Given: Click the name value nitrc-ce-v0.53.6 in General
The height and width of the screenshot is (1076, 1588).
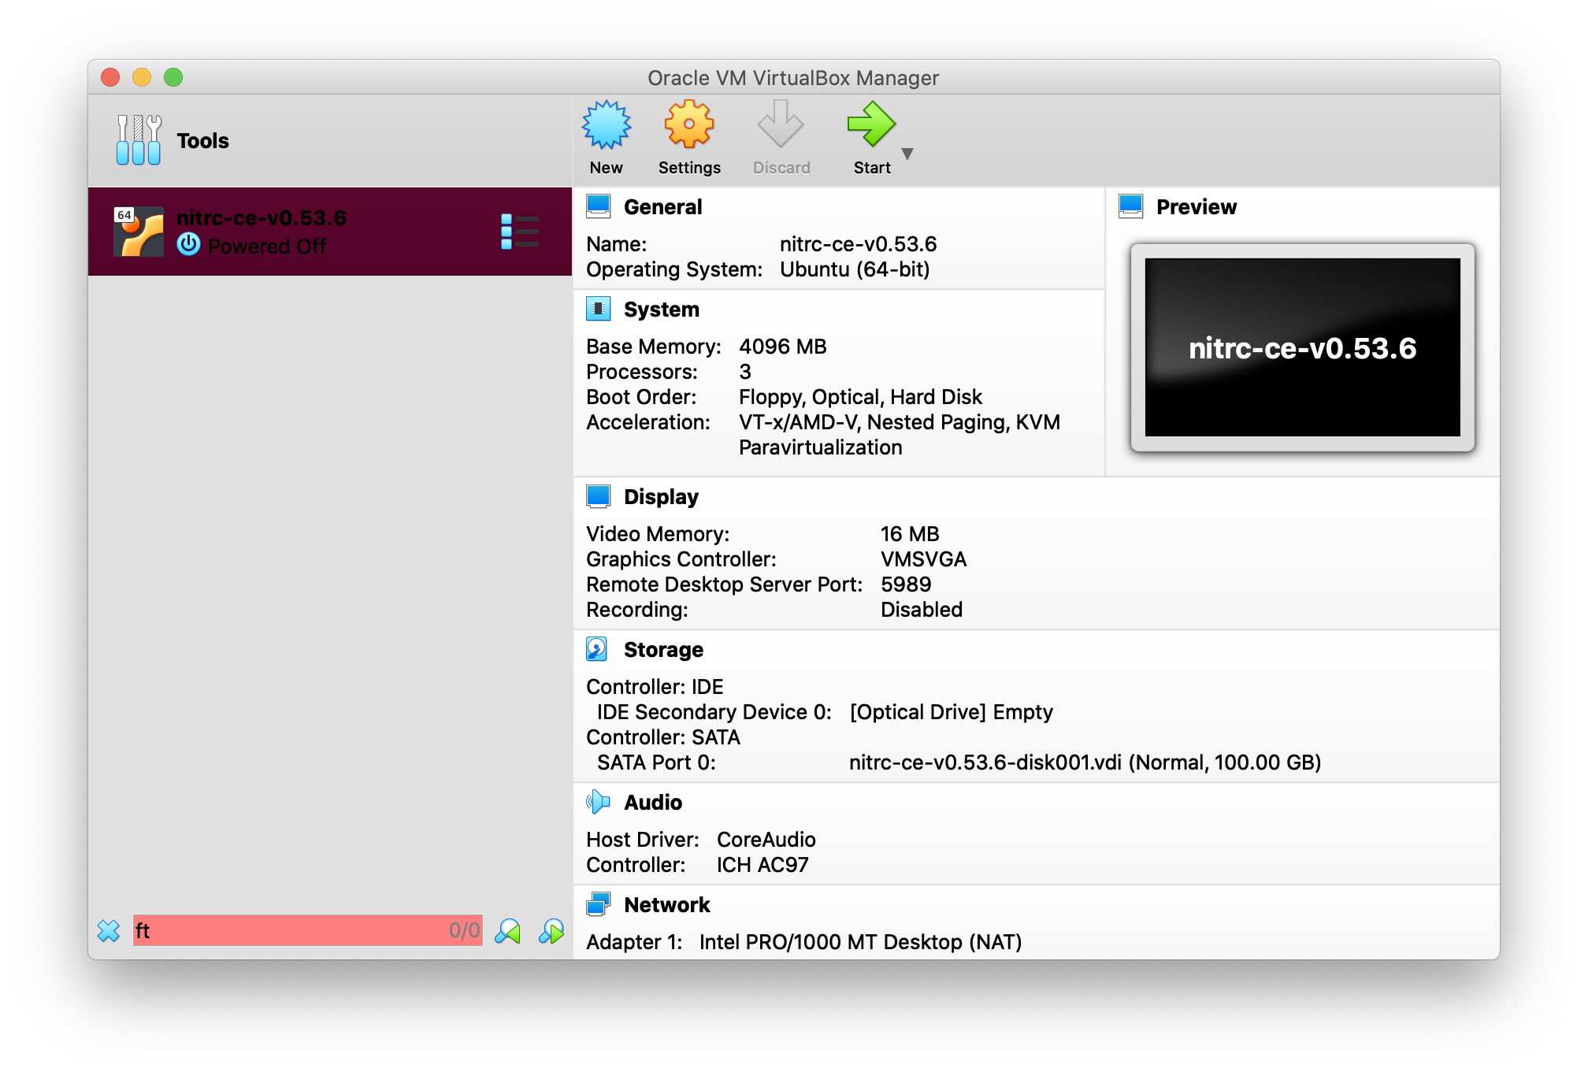Looking at the screenshot, I should [858, 244].
